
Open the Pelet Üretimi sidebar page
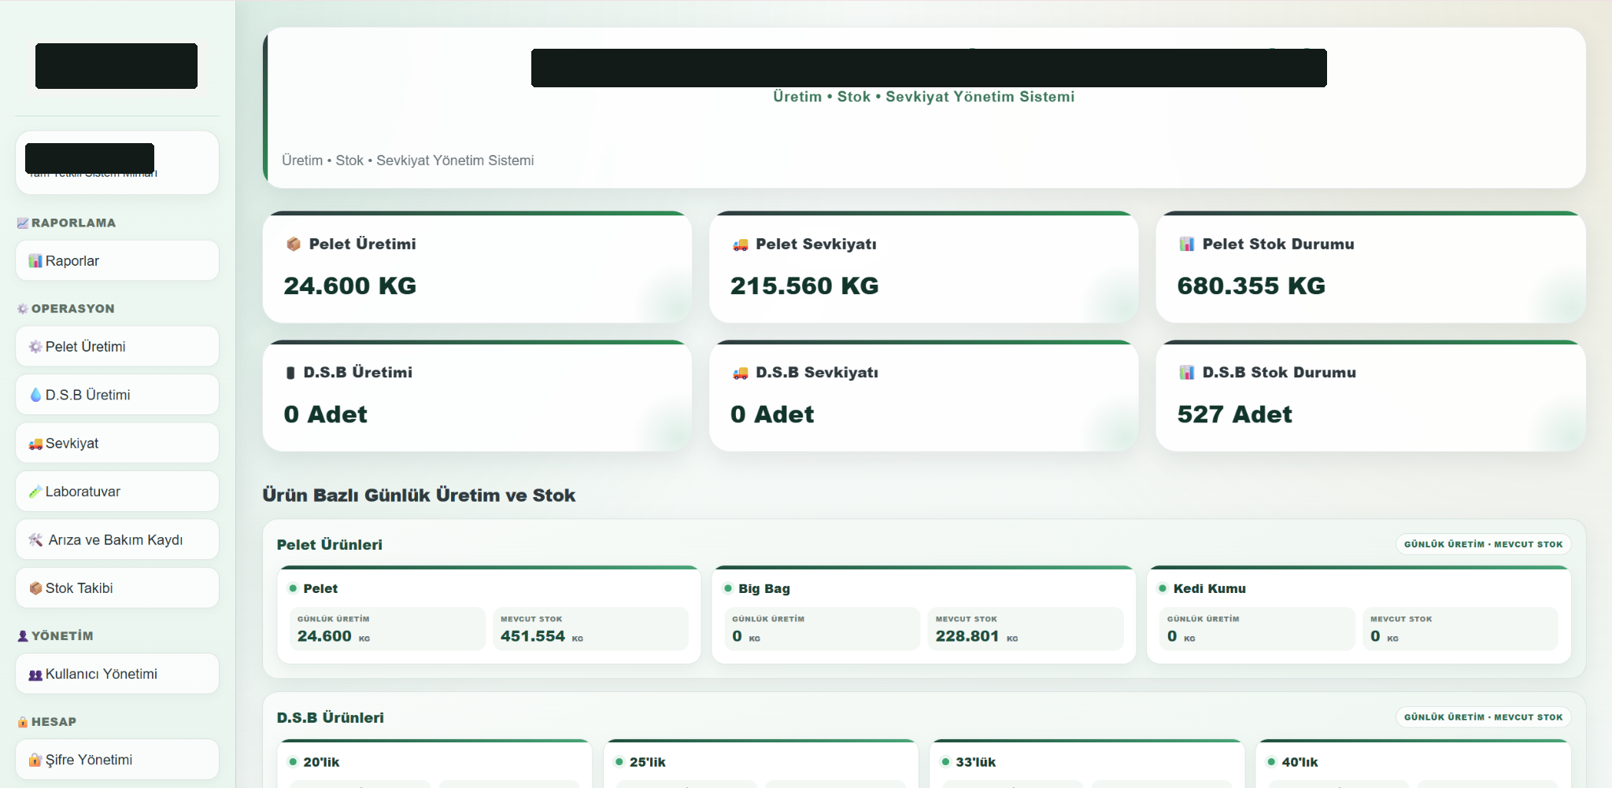click(x=117, y=346)
